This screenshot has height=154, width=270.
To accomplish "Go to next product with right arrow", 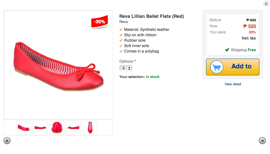I will click(x=262, y=141).
